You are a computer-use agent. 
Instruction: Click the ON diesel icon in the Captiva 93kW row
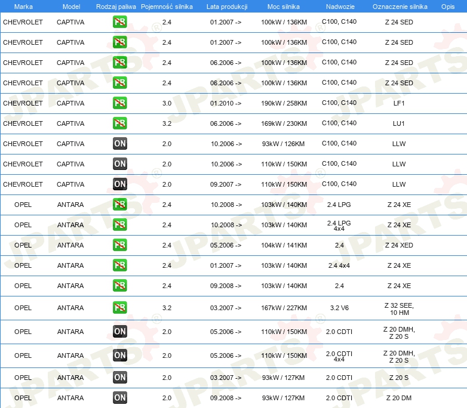(119, 144)
